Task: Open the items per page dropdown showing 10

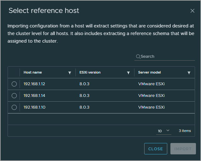Action: point(163,131)
